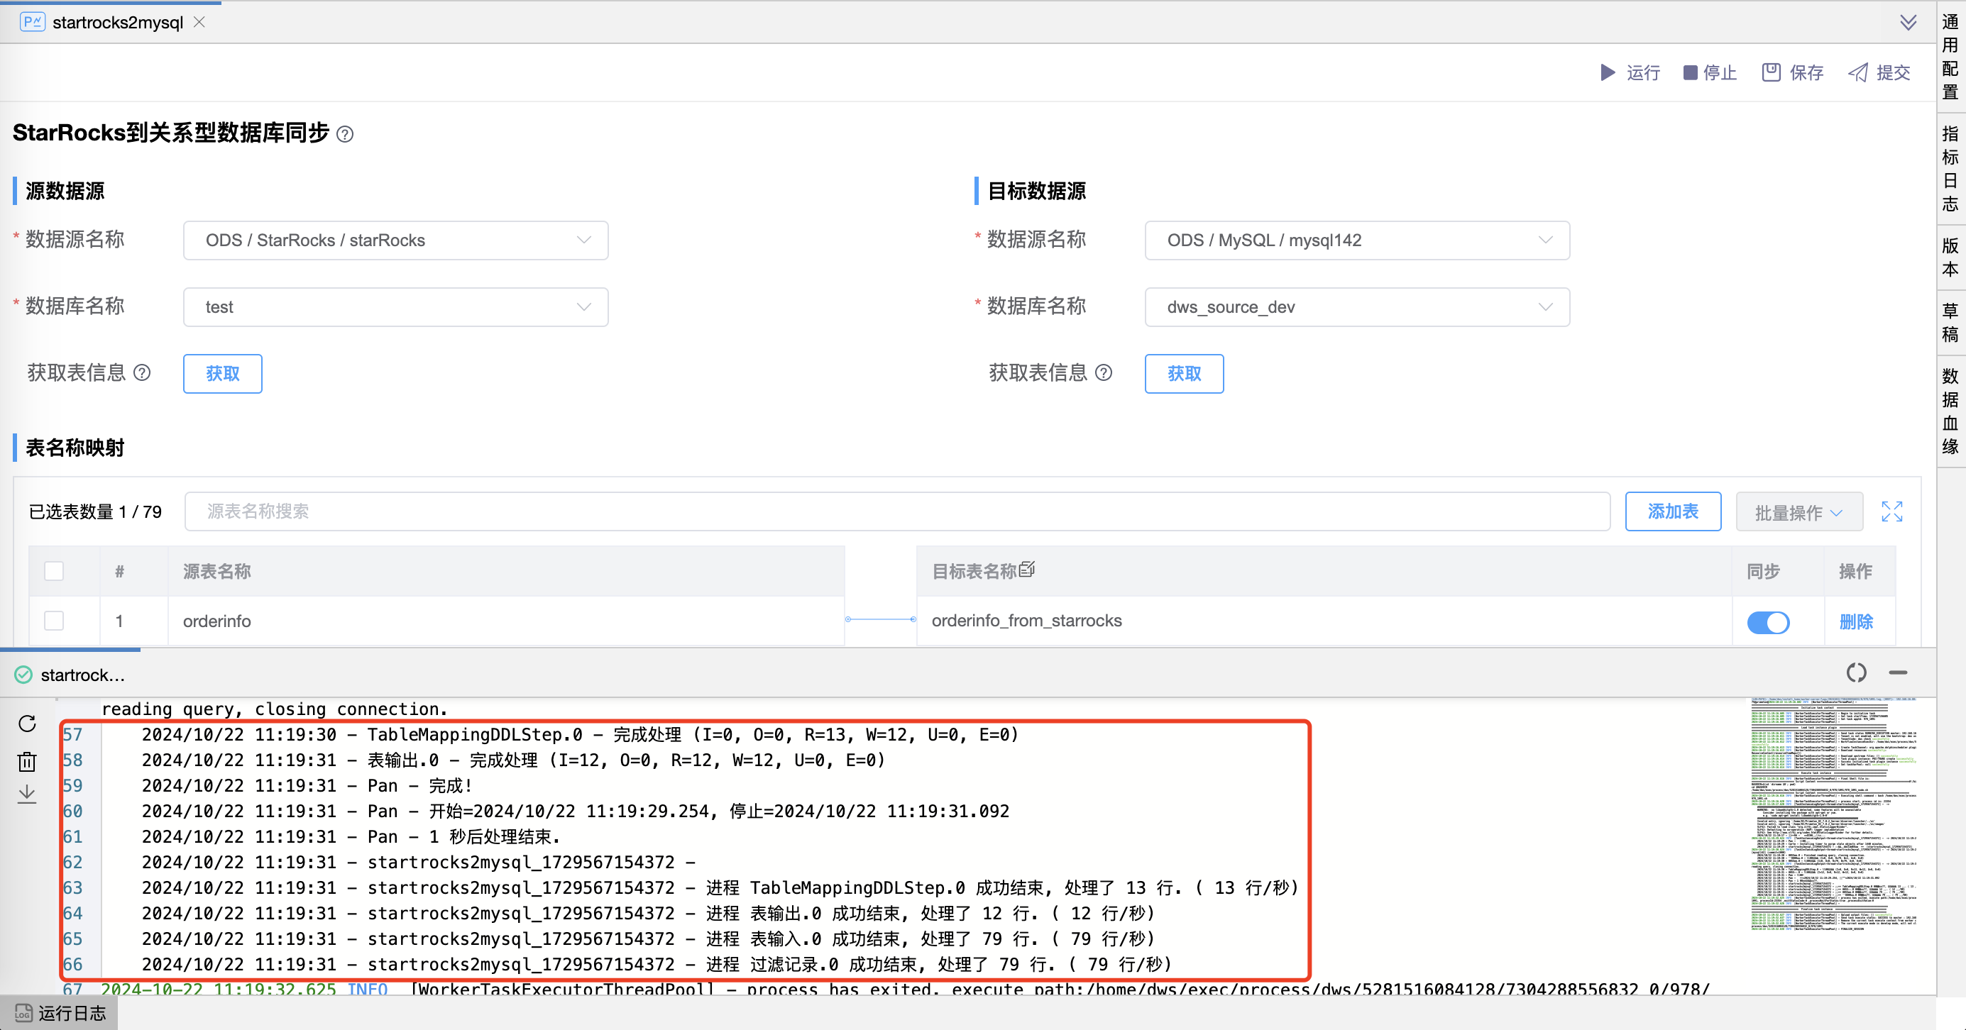The image size is (1966, 1030).
Task: Click the Add Table (添加表) button
Action: coord(1672,511)
